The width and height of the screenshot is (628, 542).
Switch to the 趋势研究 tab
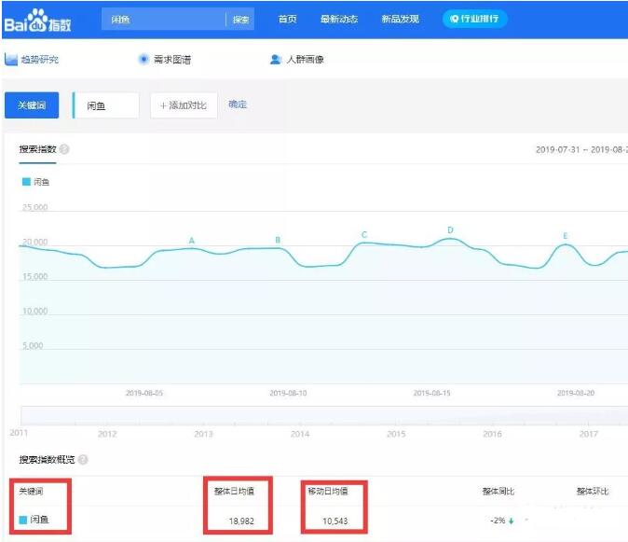pyautogui.click(x=40, y=60)
